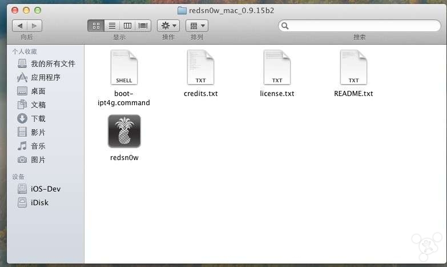Go forward with the right arrow button
This screenshot has width=447, height=267.
pos(34,26)
